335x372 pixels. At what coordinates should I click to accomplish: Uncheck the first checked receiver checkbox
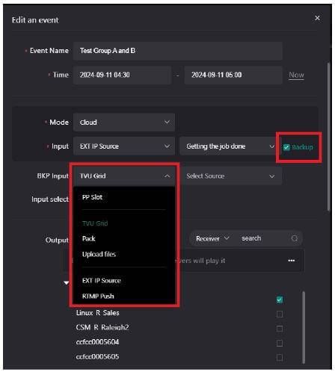tap(280, 300)
